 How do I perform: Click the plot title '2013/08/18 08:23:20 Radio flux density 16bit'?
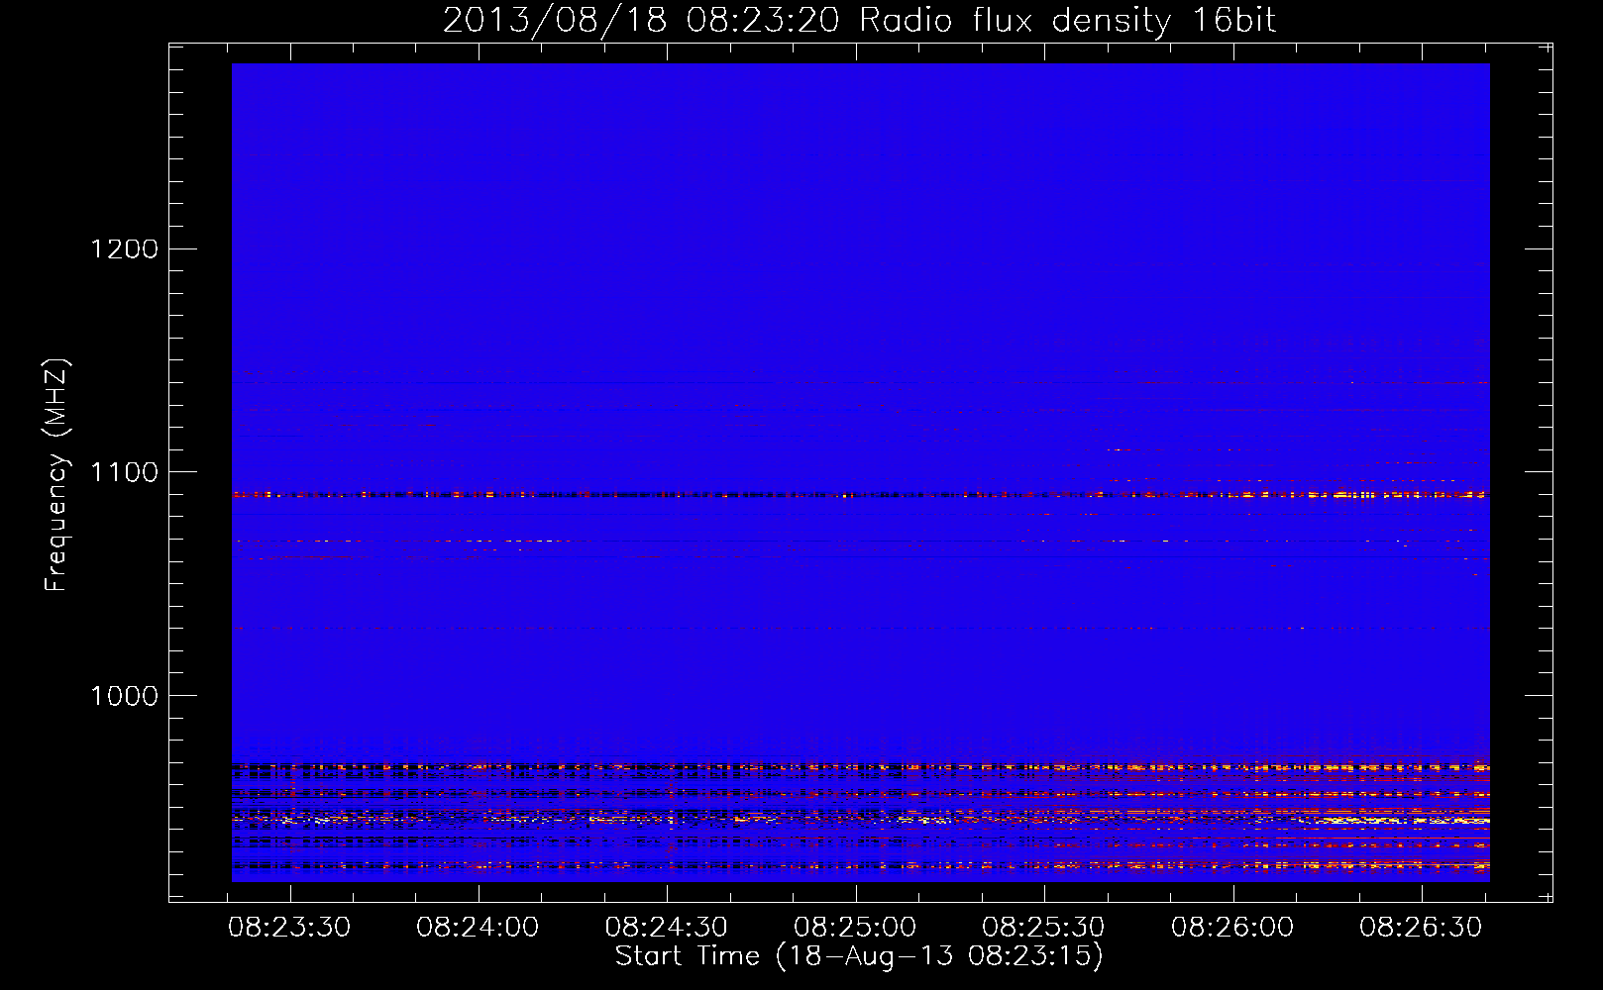pyautogui.click(x=859, y=21)
